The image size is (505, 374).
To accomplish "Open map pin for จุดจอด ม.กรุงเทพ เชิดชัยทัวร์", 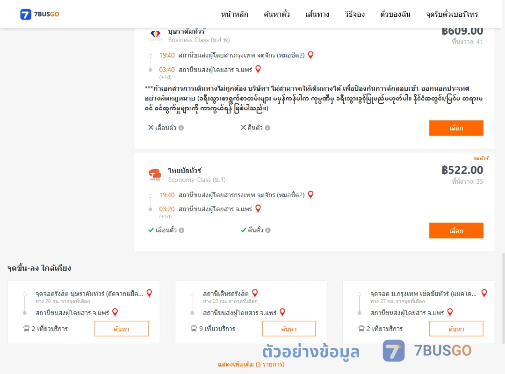I will (x=484, y=293).
